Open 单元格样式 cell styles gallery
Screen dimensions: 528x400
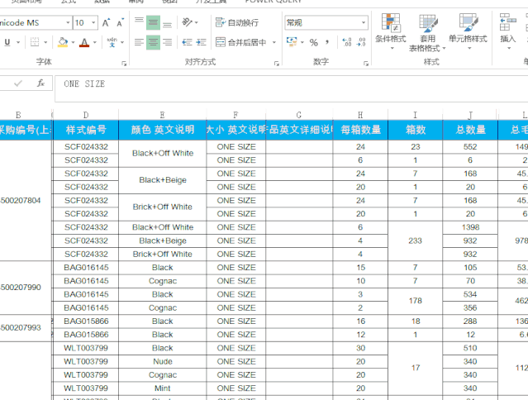(468, 32)
